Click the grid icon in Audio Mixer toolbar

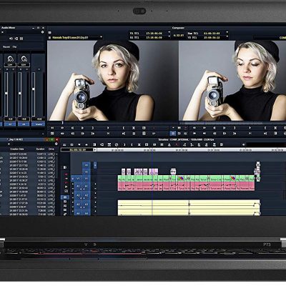pos(21,39)
